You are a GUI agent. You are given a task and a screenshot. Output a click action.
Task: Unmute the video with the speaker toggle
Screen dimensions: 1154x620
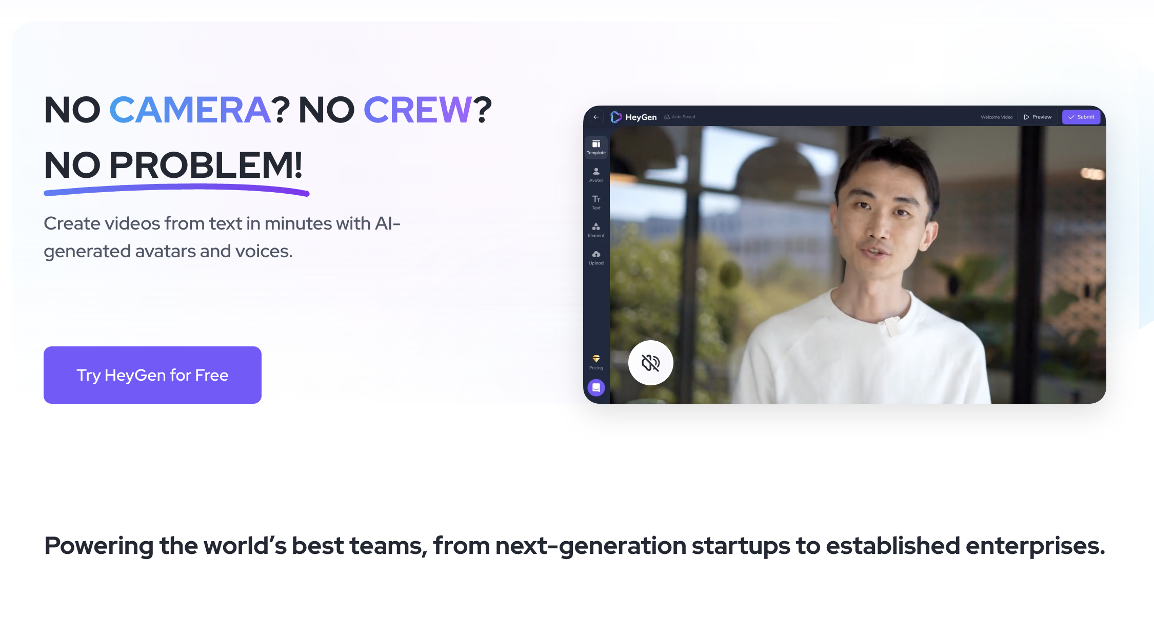tap(651, 363)
